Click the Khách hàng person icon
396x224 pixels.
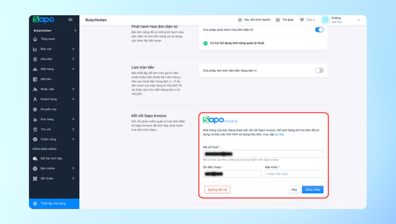35,99
